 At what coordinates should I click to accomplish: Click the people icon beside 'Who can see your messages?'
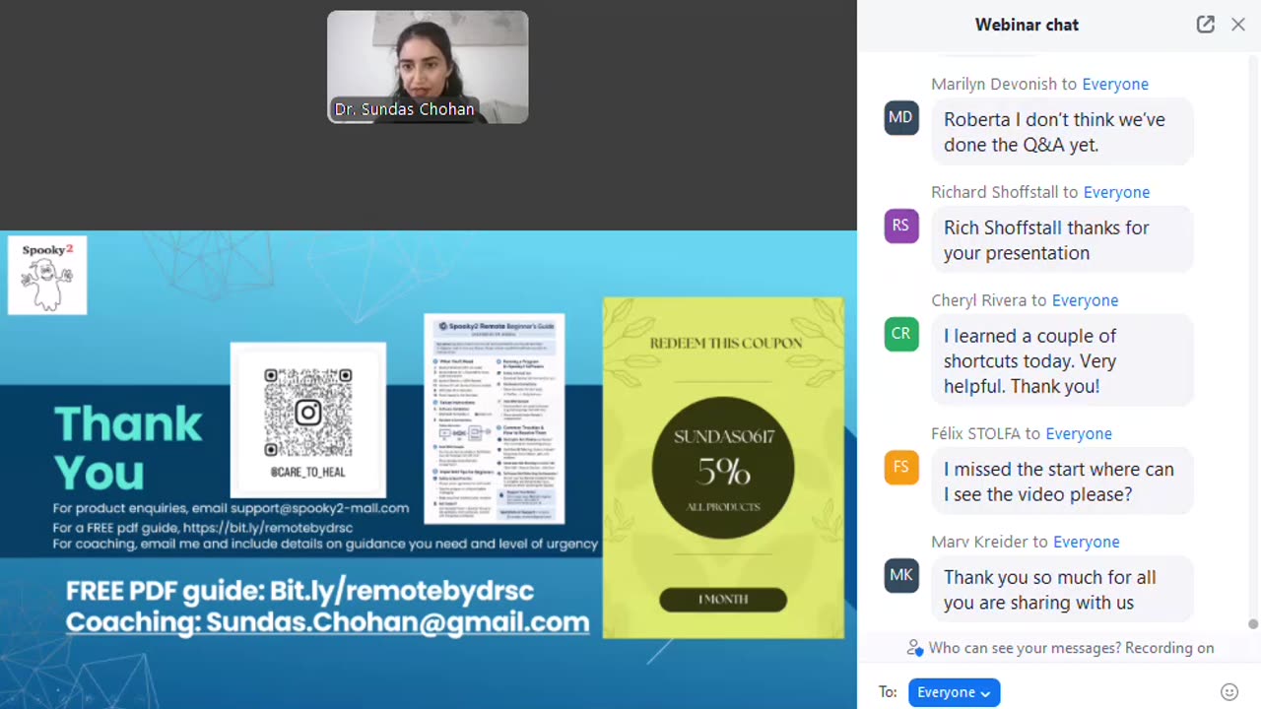pyautogui.click(x=915, y=648)
